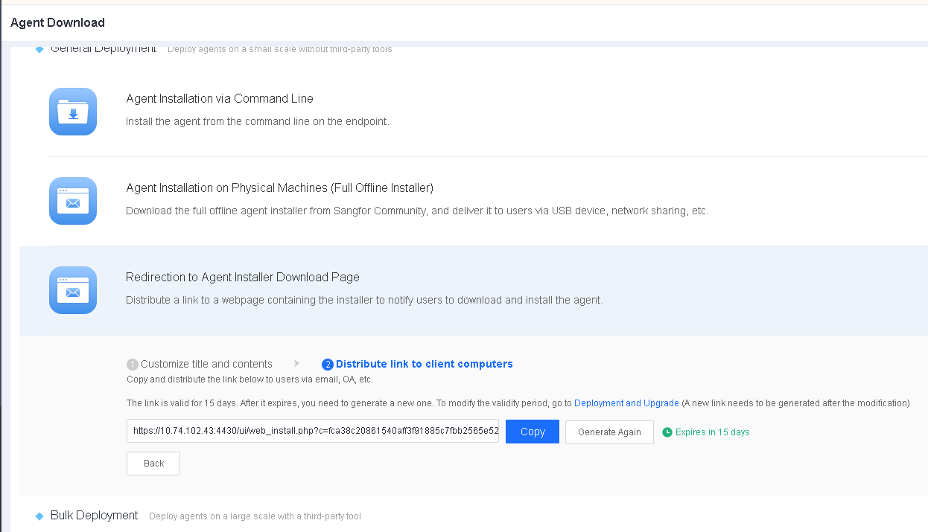Screen dimensions: 928x532
Task: Click the Redirection to Download Page icon
Action: (x=73, y=290)
